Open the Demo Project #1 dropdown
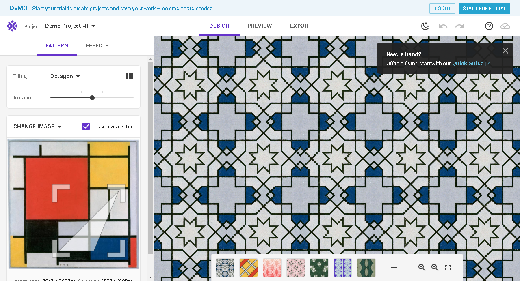The height and width of the screenshot is (281, 520). click(x=70, y=26)
